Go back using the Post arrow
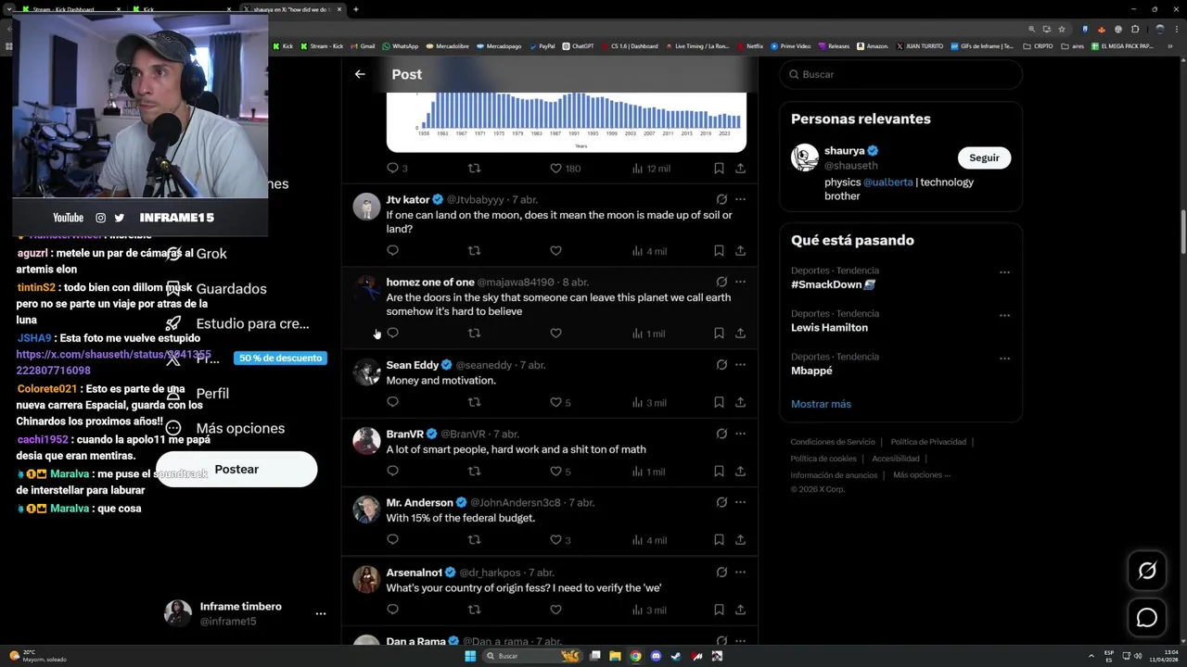The image size is (1187, 667). pos(360,74)
